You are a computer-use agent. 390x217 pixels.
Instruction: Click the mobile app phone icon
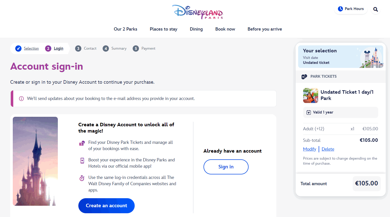82,160
